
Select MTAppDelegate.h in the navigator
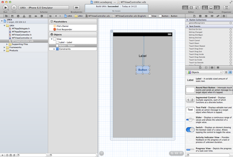21,28
